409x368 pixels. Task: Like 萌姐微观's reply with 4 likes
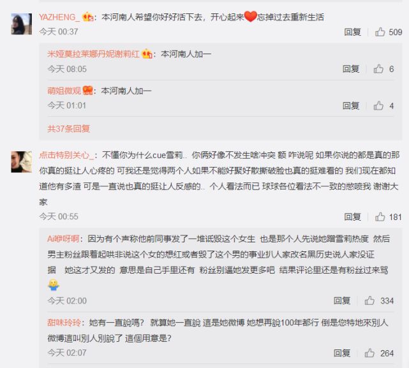pyautogui.click(x=378, y=106)
